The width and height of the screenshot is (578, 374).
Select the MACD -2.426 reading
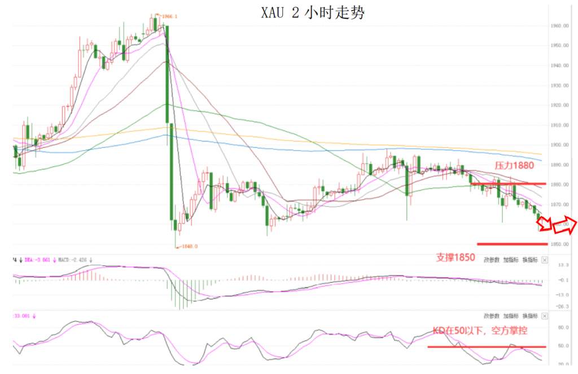click(73, 260)
